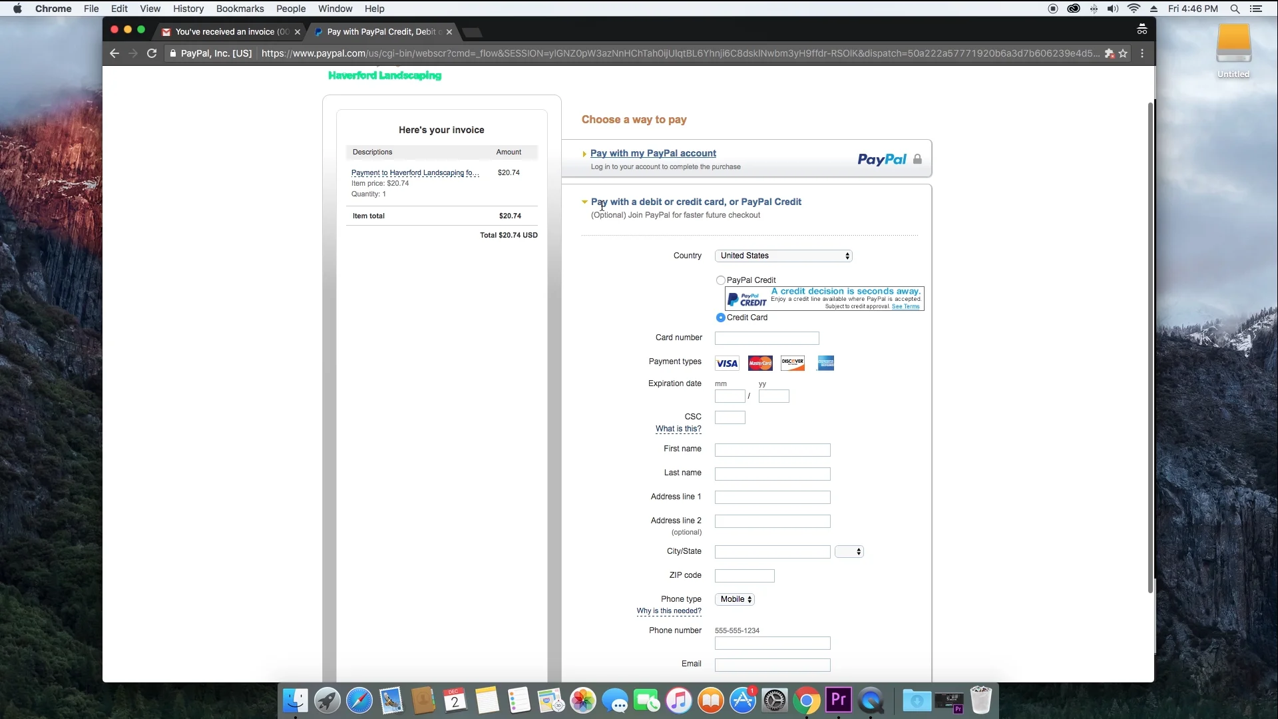Click inside the Card number field
Viewport: 1278px width, 719px height.
click(x=766, y=338)
